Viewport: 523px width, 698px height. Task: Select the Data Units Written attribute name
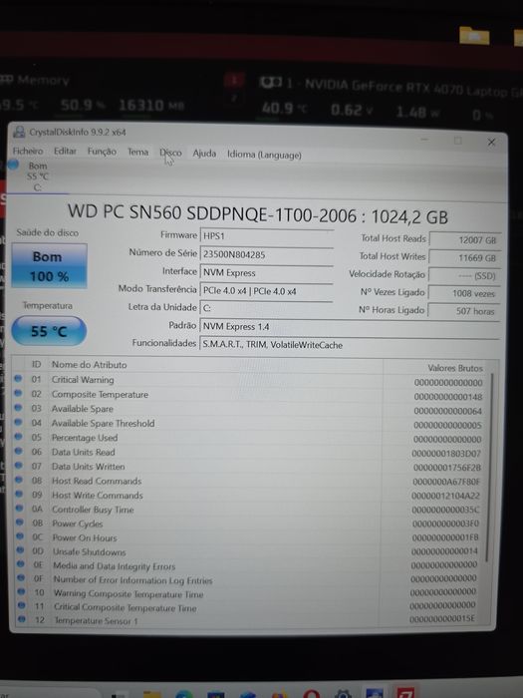(x=88, y=467)
